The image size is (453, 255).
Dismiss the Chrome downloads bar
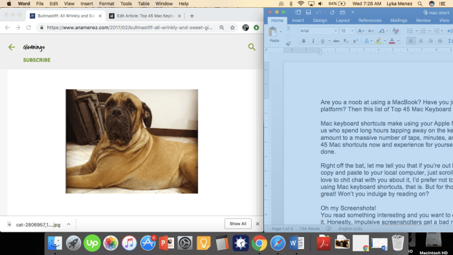[x=258, y=224]
